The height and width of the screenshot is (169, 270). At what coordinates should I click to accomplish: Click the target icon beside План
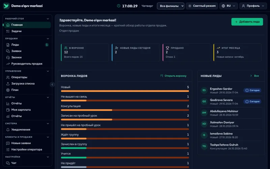point(8,90)
